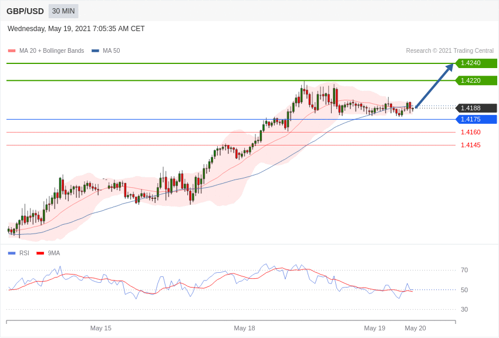This screenshot has height=338, width=499.
Task: Click the blue RSI legend swatch
Action: (12, 253)
